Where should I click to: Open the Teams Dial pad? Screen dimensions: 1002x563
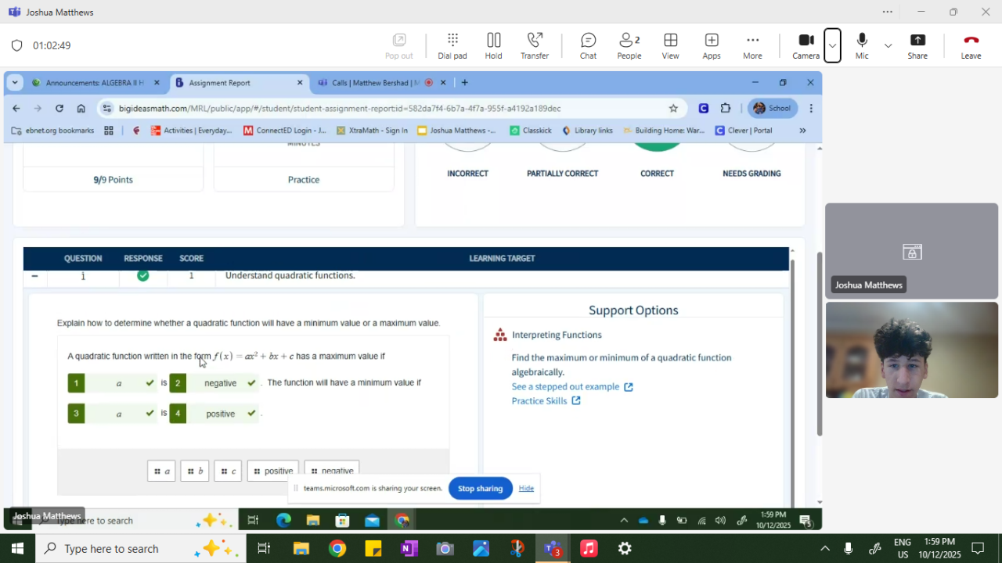pyautogui.click(x=452, y=46)
